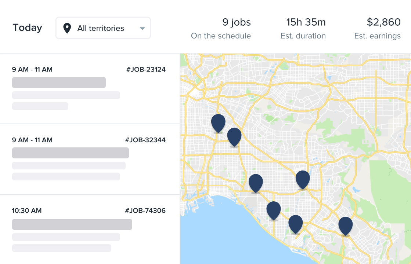The width and height of the screenshot is (411, 264).
Task: Select the center pin just above the coast highway
Action: click(256, 182)
